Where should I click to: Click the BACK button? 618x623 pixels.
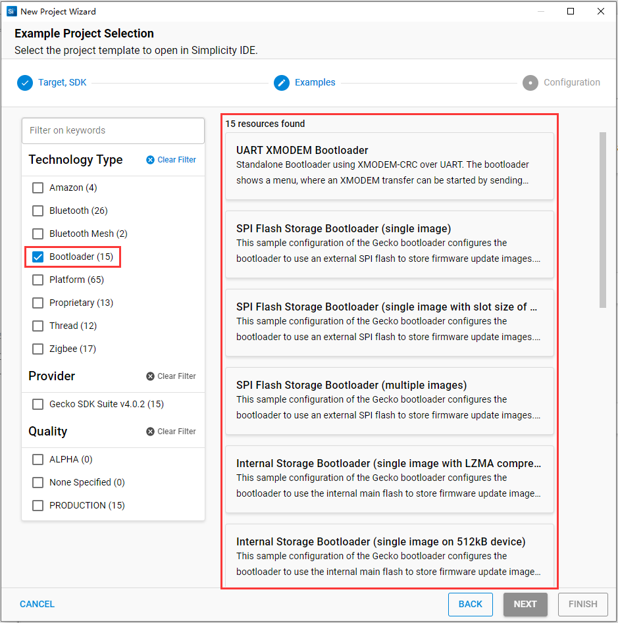470,605
